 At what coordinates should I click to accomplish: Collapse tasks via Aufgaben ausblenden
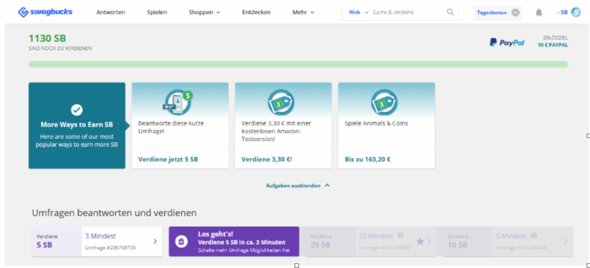[297, 186]
